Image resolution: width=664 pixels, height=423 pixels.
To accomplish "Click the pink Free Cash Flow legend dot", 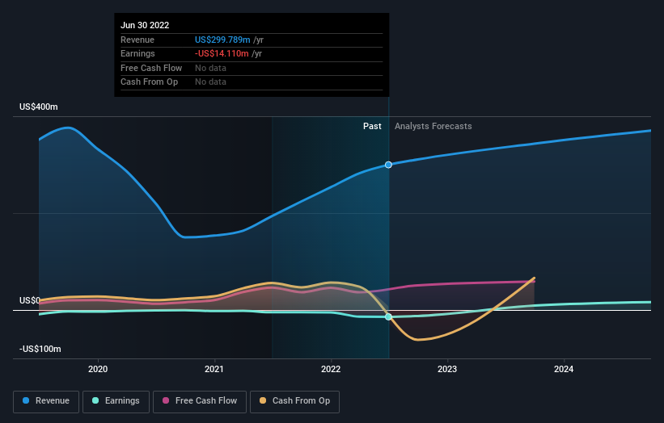I will click(166, 400).
